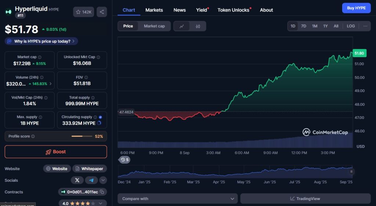The image size is (376, 206).
Task: Click the range navigator handle at right
Action: pos(351,171)
